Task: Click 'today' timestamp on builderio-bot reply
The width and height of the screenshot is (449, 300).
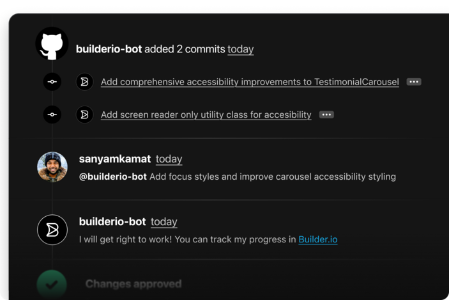Action: 164,221
